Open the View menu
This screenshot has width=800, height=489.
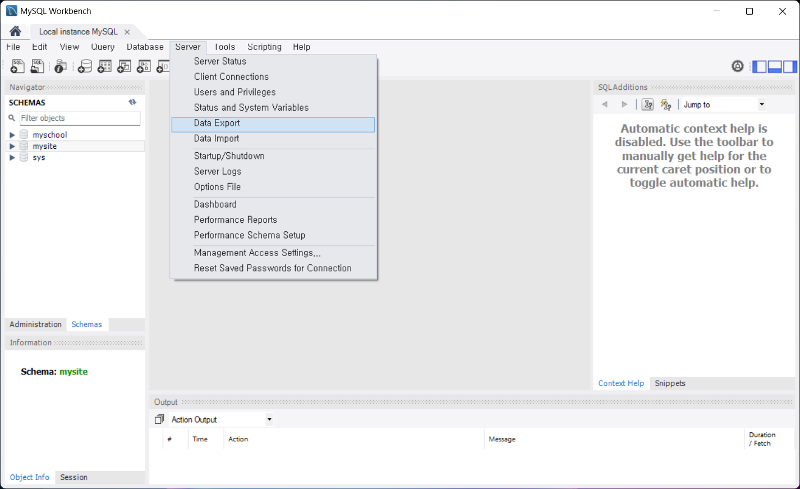(x=70, y=47)
